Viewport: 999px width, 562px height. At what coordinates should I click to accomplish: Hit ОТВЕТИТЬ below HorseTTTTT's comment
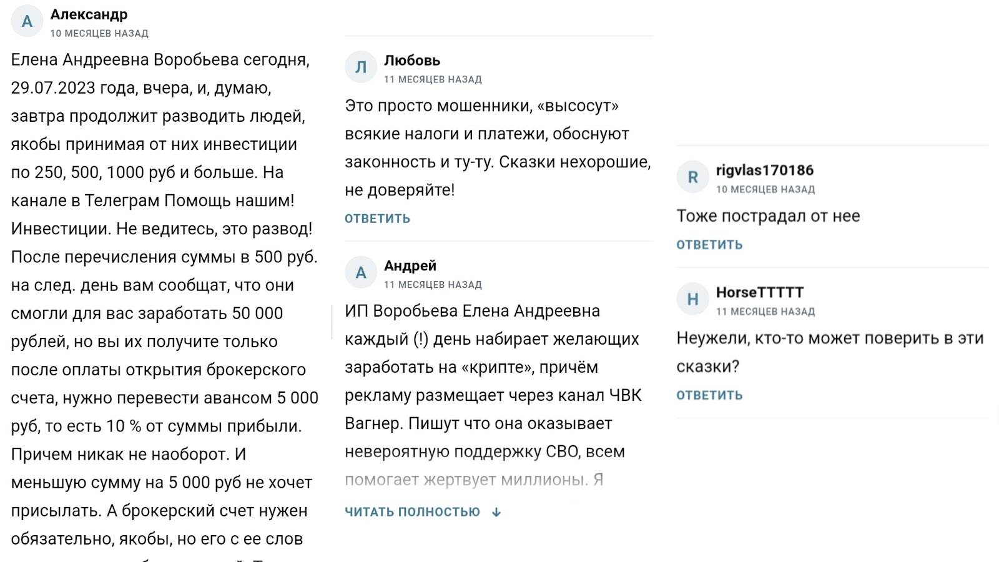709,395
